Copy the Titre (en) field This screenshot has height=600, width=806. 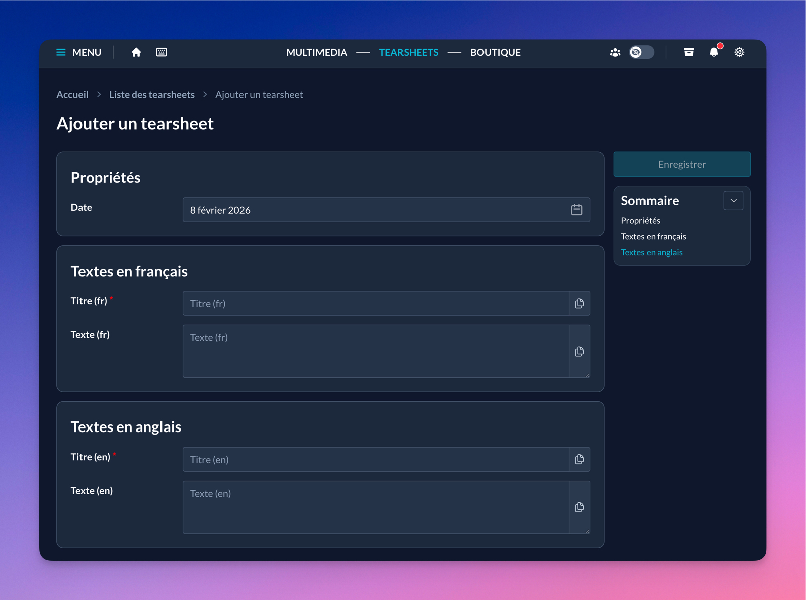[580, 459]
